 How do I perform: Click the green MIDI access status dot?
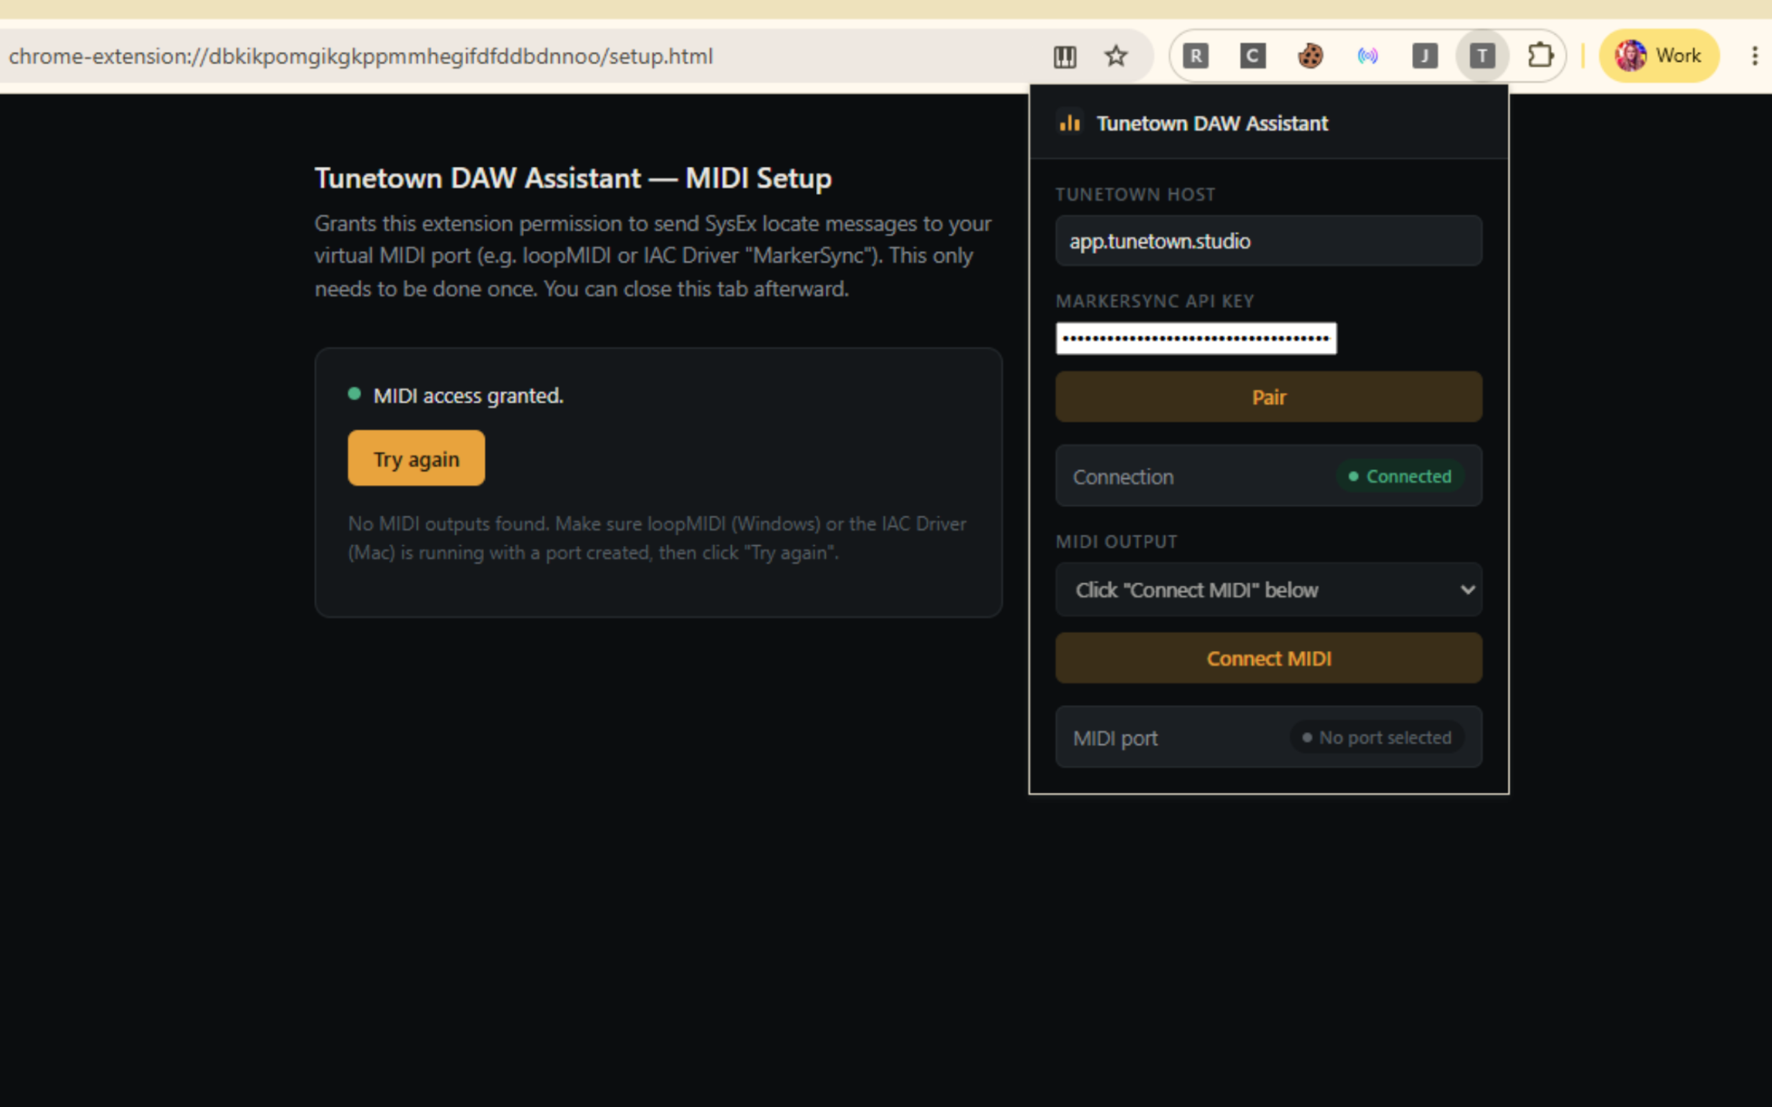pos(354,394)
